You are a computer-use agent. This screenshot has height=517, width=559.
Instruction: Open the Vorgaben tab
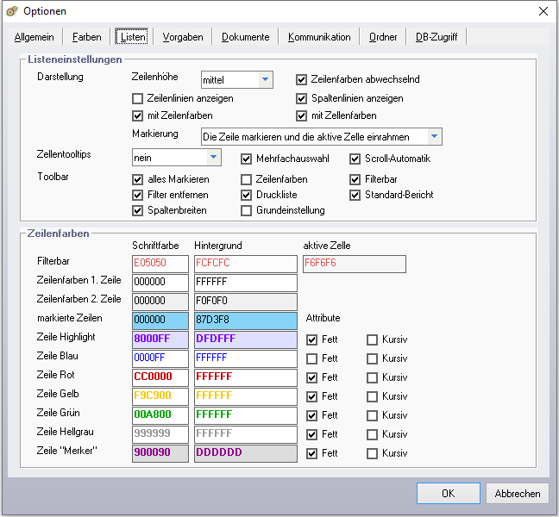point(183,37)
